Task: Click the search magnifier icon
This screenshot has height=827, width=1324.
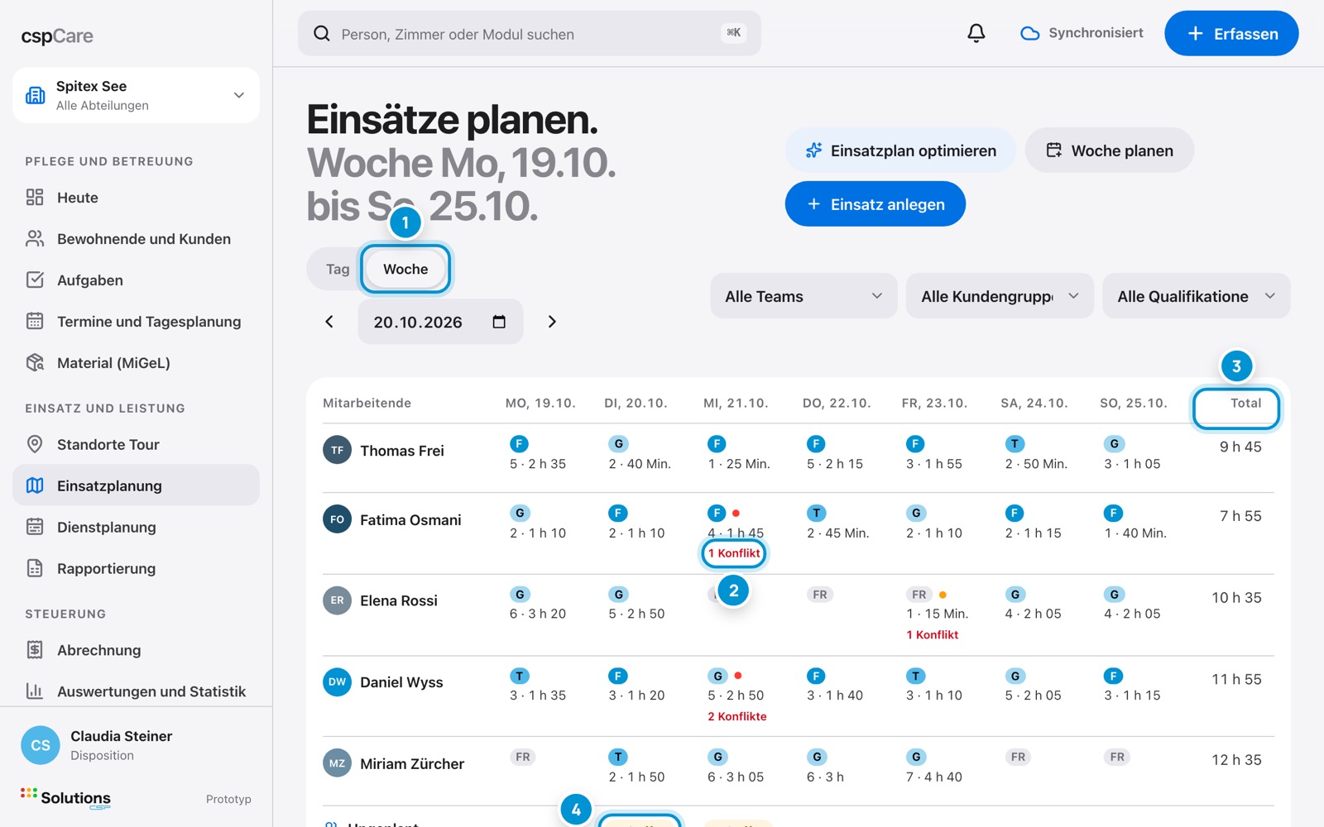Action: click(322, 34)
